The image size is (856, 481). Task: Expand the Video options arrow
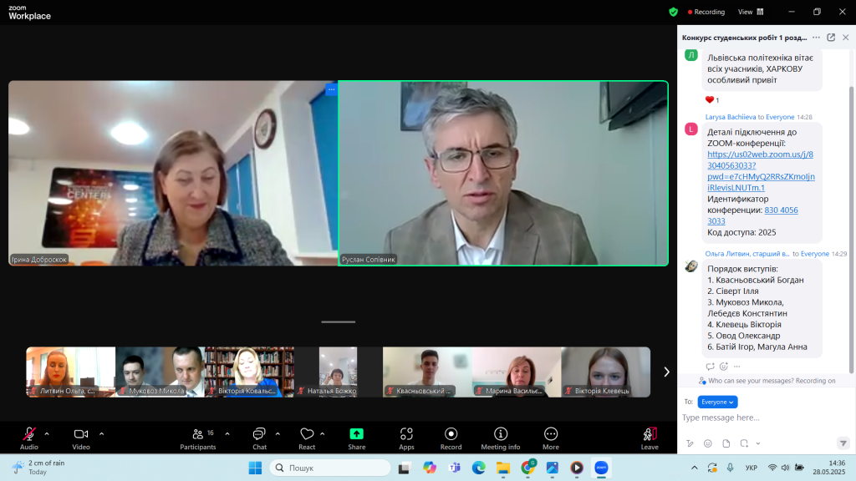pos(101,433)
